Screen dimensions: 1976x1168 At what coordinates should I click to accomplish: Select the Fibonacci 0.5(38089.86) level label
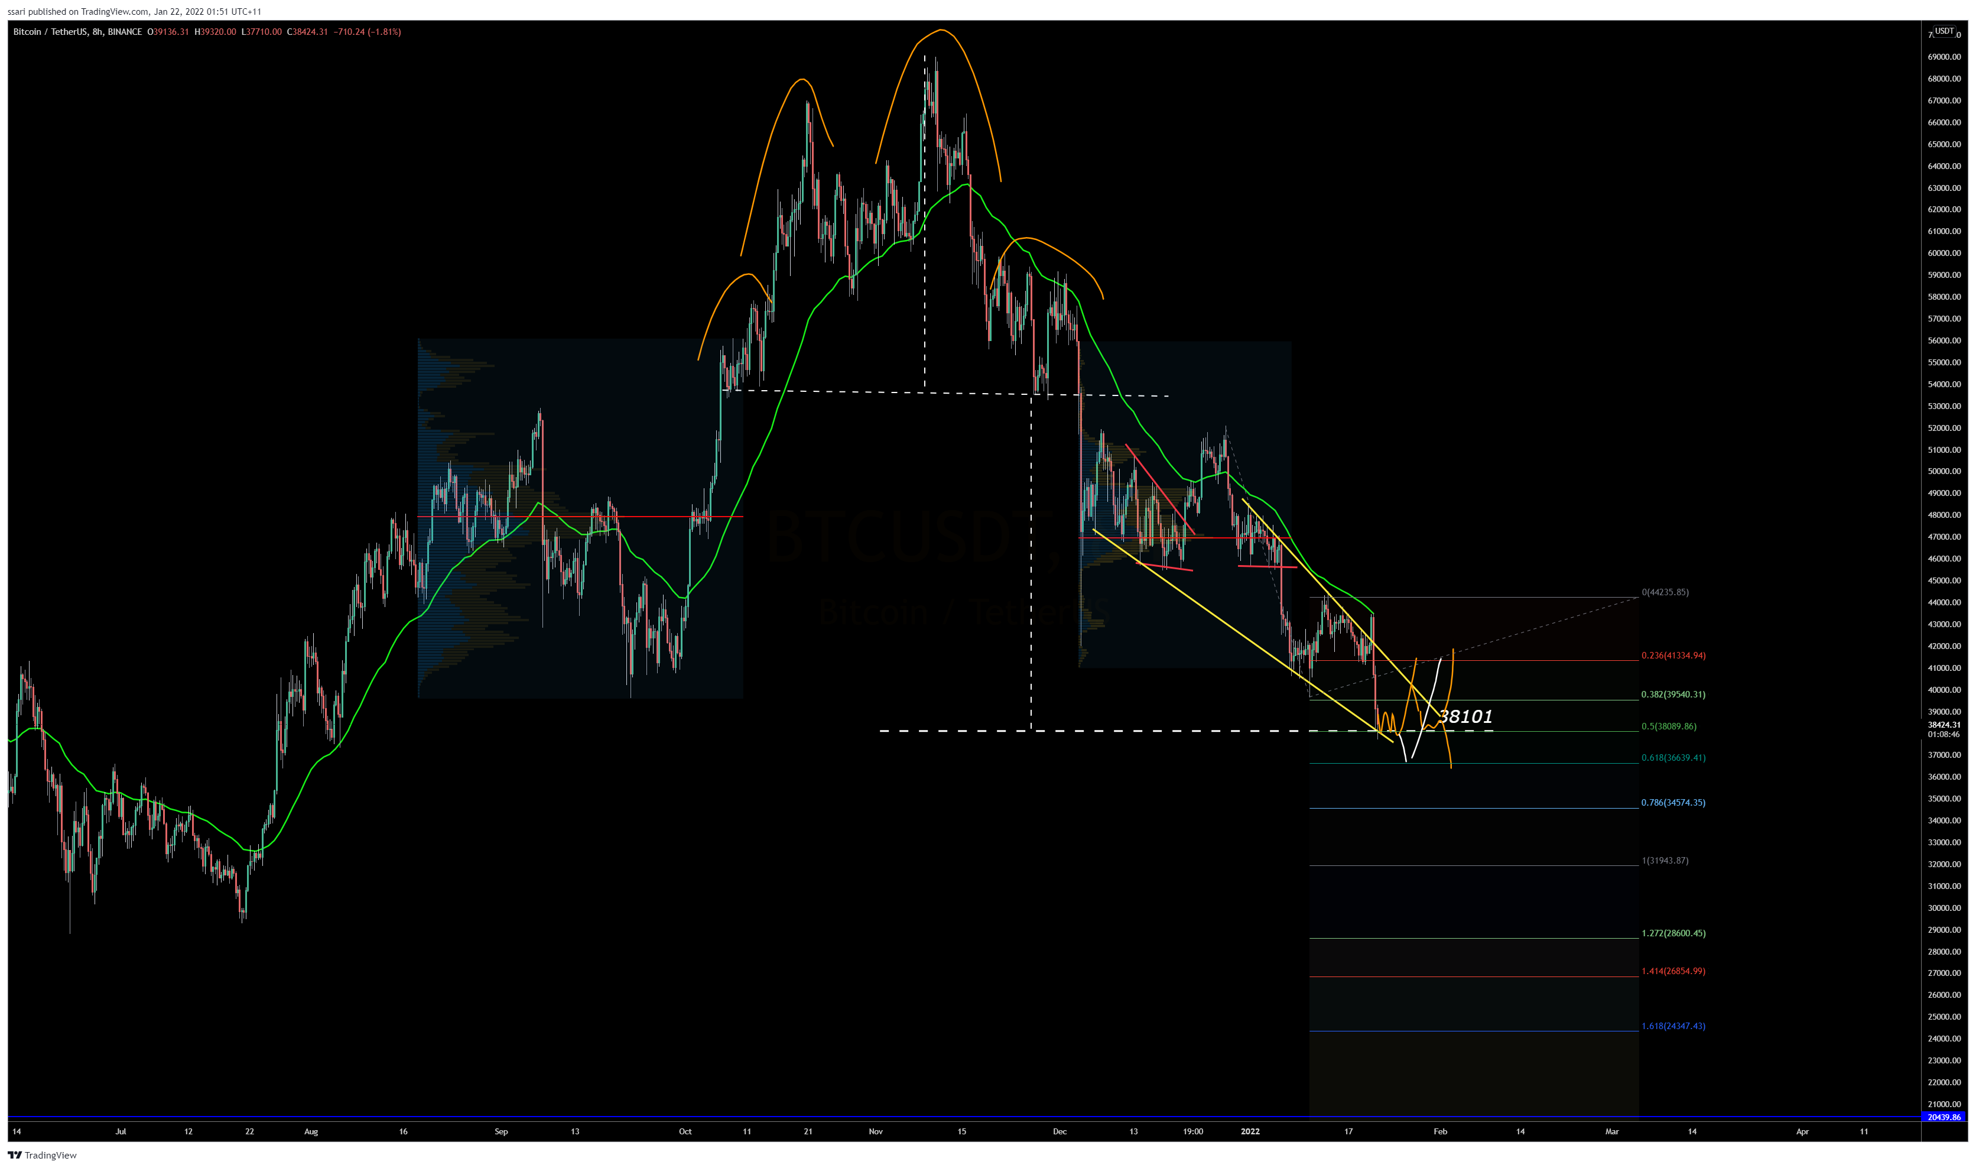click(1668, 726)
